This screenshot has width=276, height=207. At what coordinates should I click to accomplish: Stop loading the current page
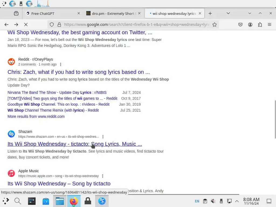[x=26, y=25]
